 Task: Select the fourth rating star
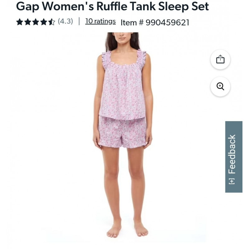tap(44, 22)
